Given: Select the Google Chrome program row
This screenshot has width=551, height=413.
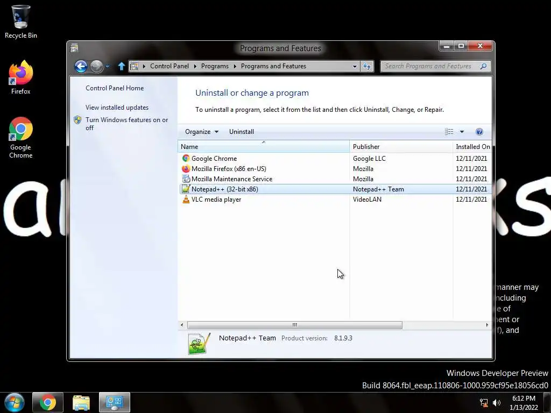Looking at the screenshot, I should coord(335,159).
